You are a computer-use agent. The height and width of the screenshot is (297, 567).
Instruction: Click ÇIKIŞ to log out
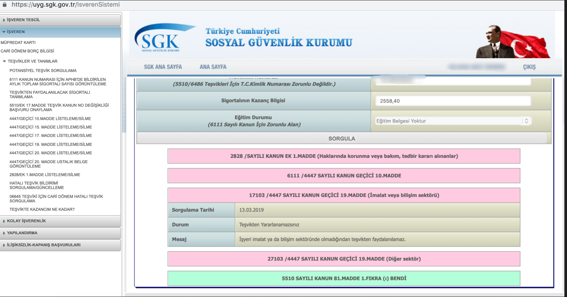click(529, 67)
